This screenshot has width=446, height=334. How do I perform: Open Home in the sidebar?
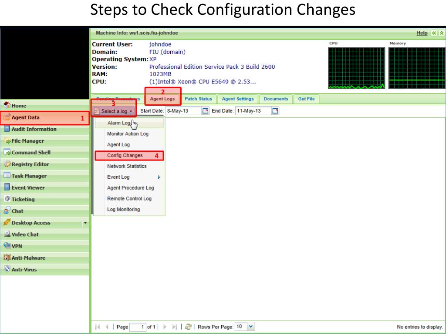click(44, 106)
